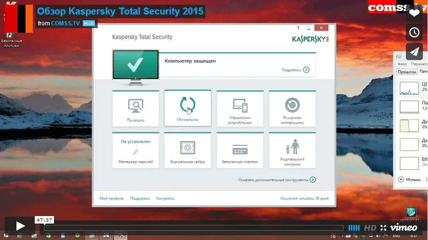Screen dimensions: 428x240
Task: Open the Родительский контроль tile
Action: [x=292, y=150]
